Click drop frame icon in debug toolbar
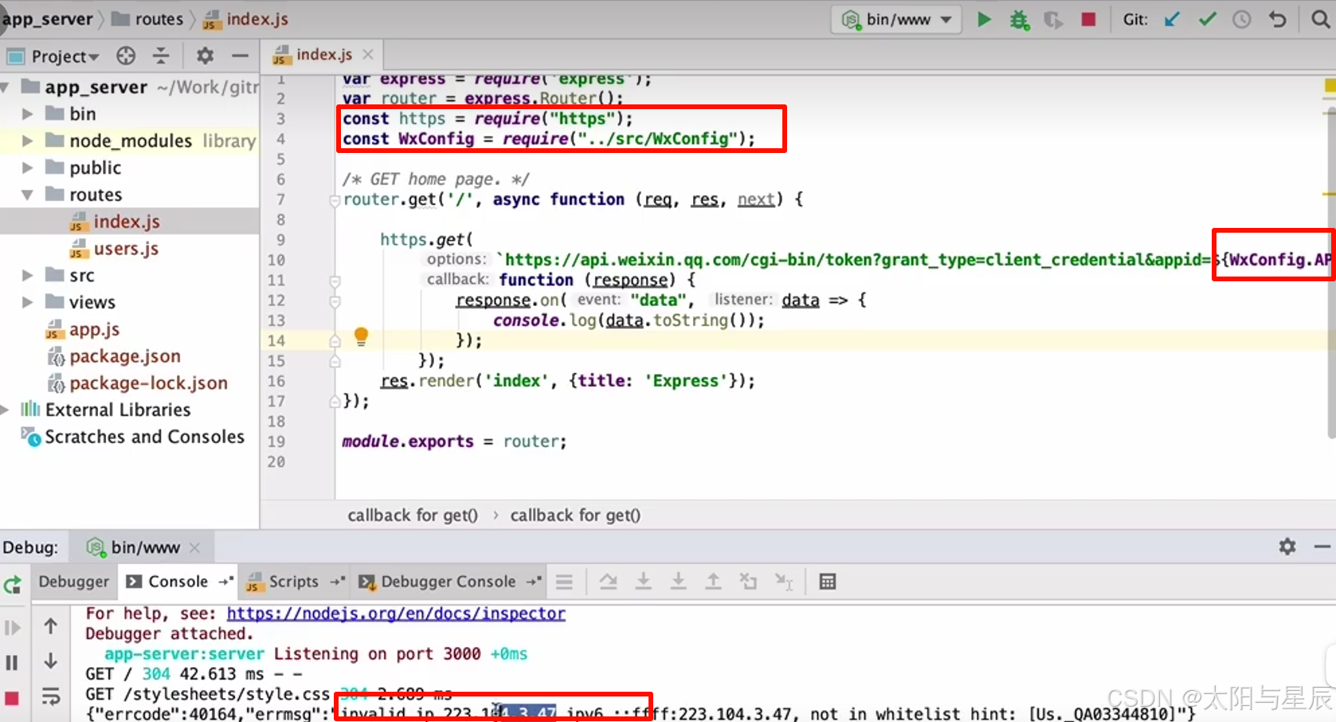 click(748, 583)
